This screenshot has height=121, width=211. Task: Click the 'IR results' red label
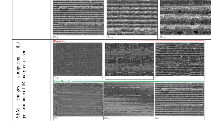[x=59, y=41]
